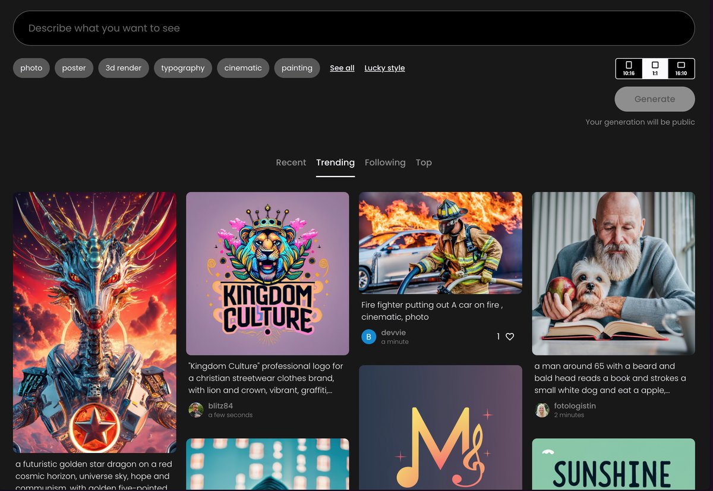
Task: Open blitz84's profile name
Action: click(x=220, y=406)
